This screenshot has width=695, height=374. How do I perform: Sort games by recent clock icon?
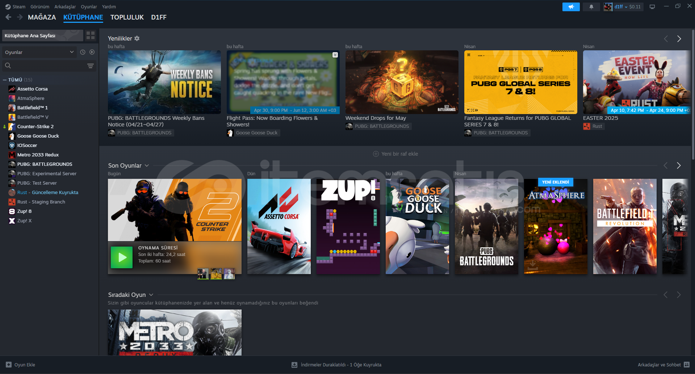[83, 52]
